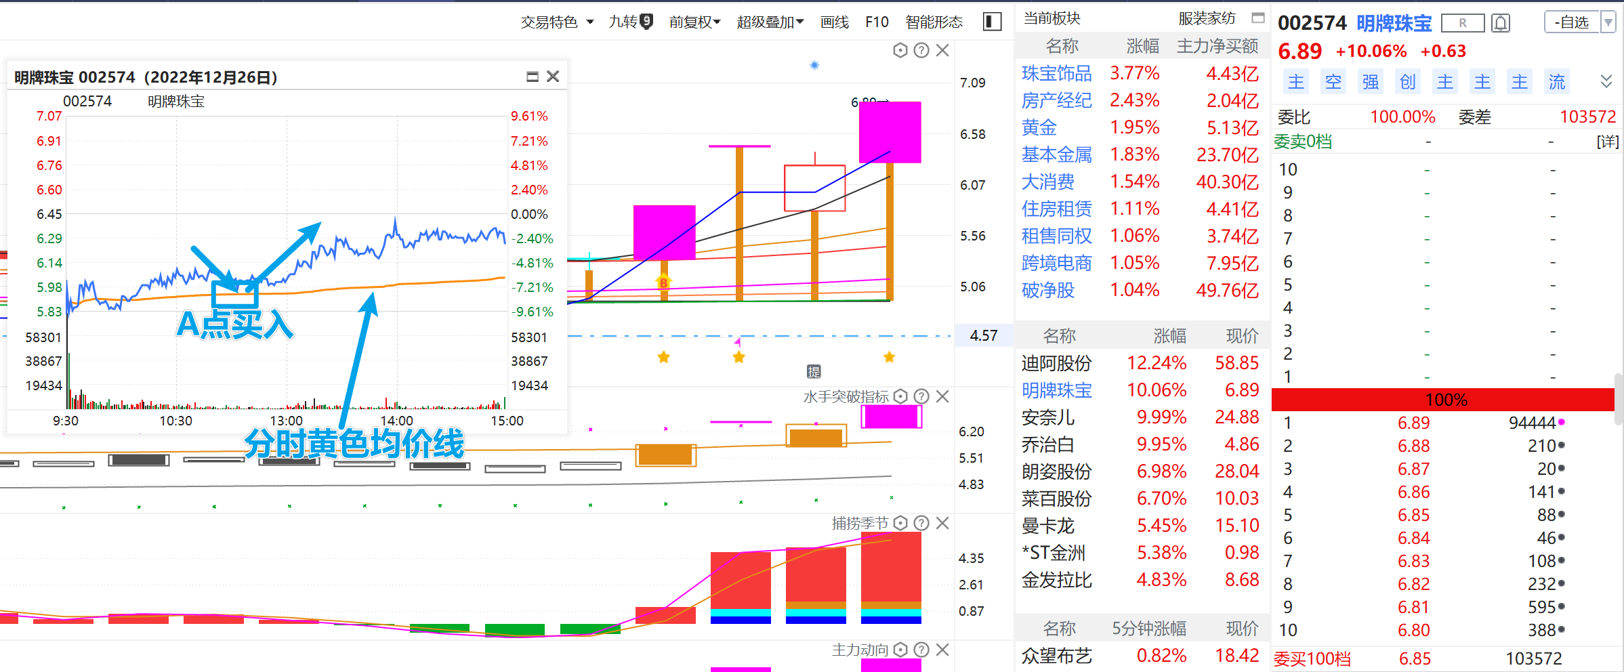Image resolution: width=1624 pixels, height=672 pixels.
Task: Click the 委卖0档 label
Action: (x=1303, y=142)
